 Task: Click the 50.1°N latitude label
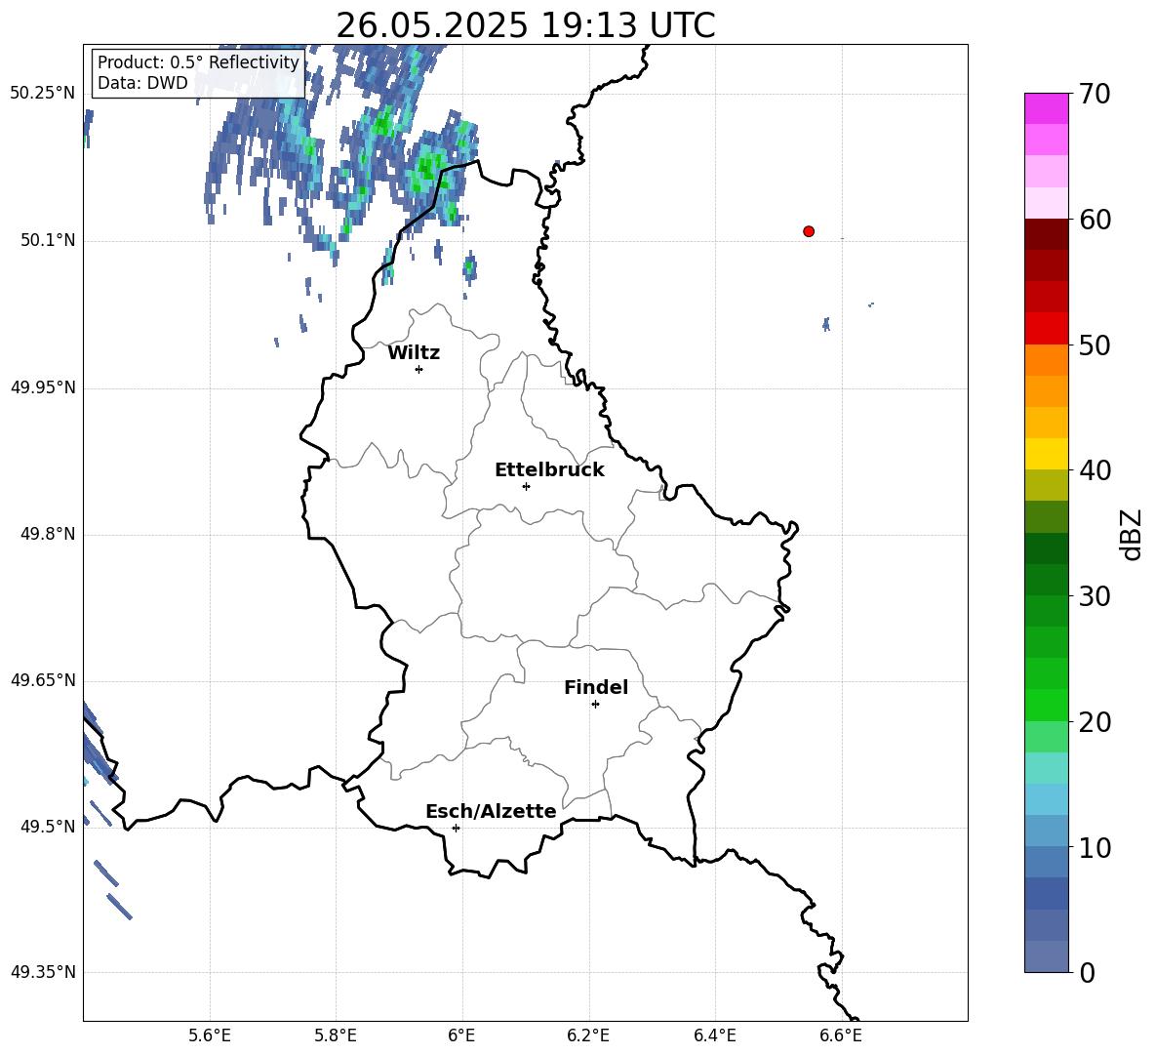pyautogui.click(x=48, y=240)
